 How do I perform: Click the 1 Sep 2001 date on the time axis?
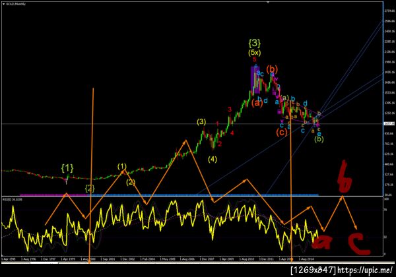coord(108,259)
